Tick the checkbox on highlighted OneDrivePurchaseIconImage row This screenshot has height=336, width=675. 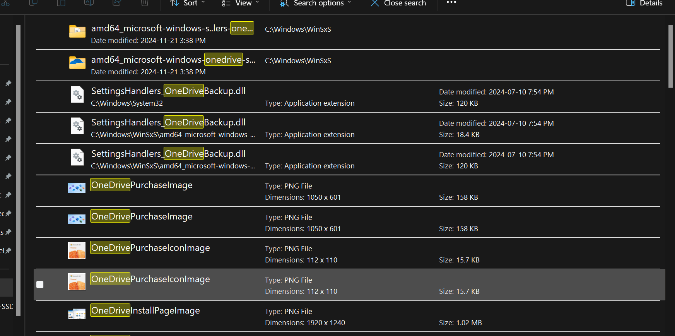point(40,285)
